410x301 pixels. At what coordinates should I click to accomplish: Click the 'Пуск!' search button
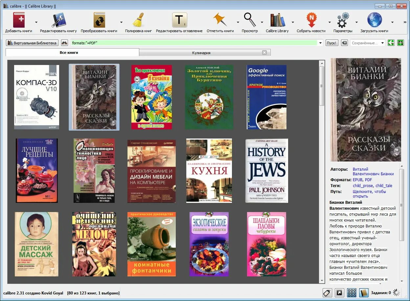pos(332,43)
